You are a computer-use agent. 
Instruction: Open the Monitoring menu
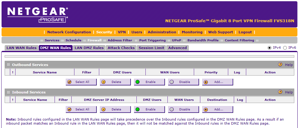tap(192, 32)
